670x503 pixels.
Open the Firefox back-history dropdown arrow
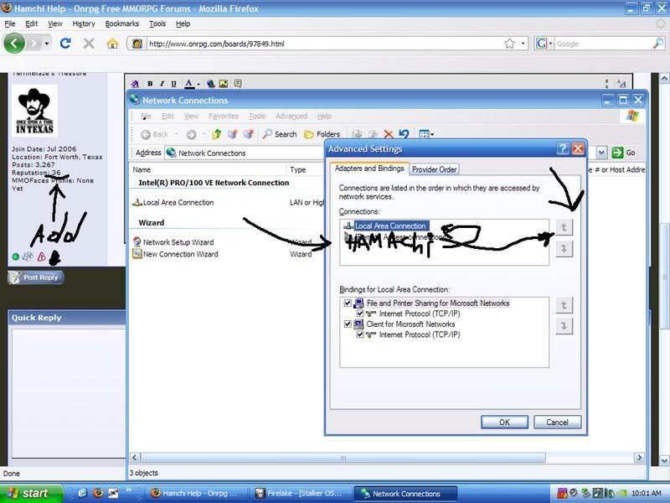coord(47,43)
